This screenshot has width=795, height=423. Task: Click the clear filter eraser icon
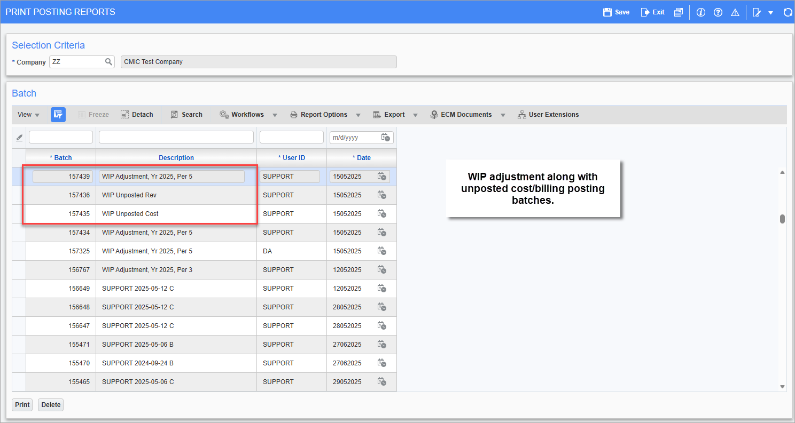point(19,138)
